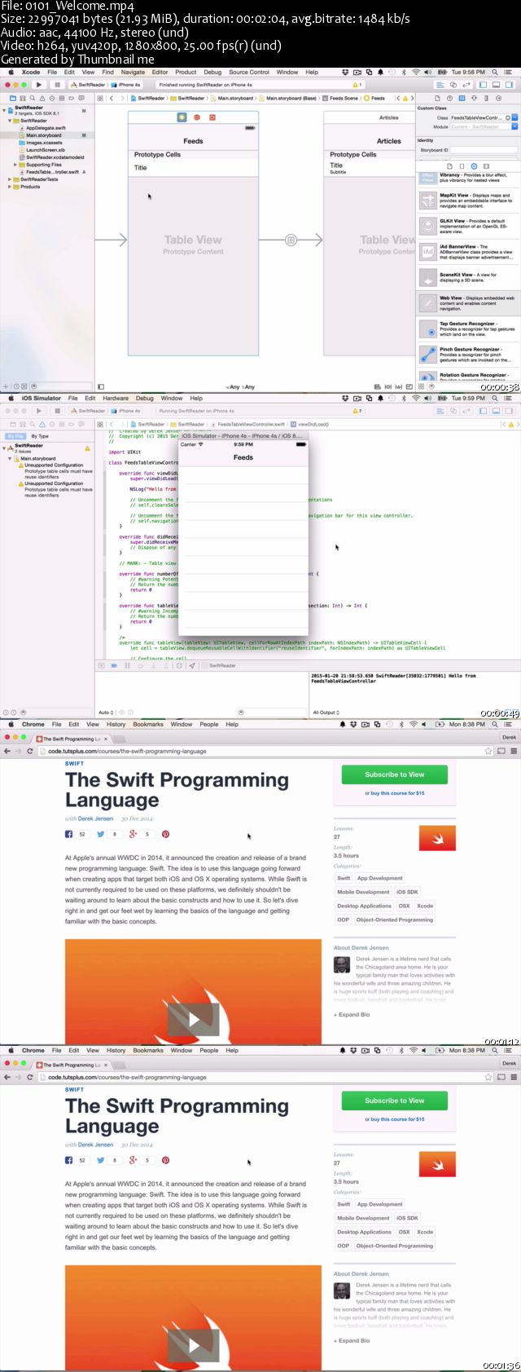Play the course video in the third frame
521x1372 pixels.
click(194, 1019)
